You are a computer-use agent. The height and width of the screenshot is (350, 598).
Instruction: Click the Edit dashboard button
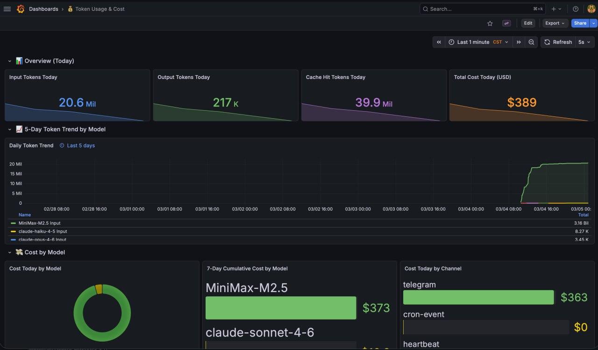click(528, 23)
